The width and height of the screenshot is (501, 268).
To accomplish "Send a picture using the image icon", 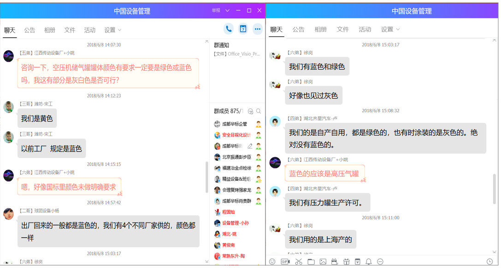I will pyautogui.click(x=323, y=262).
